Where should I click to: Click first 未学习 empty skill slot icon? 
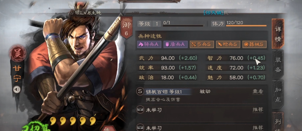[x=140, y=110]
